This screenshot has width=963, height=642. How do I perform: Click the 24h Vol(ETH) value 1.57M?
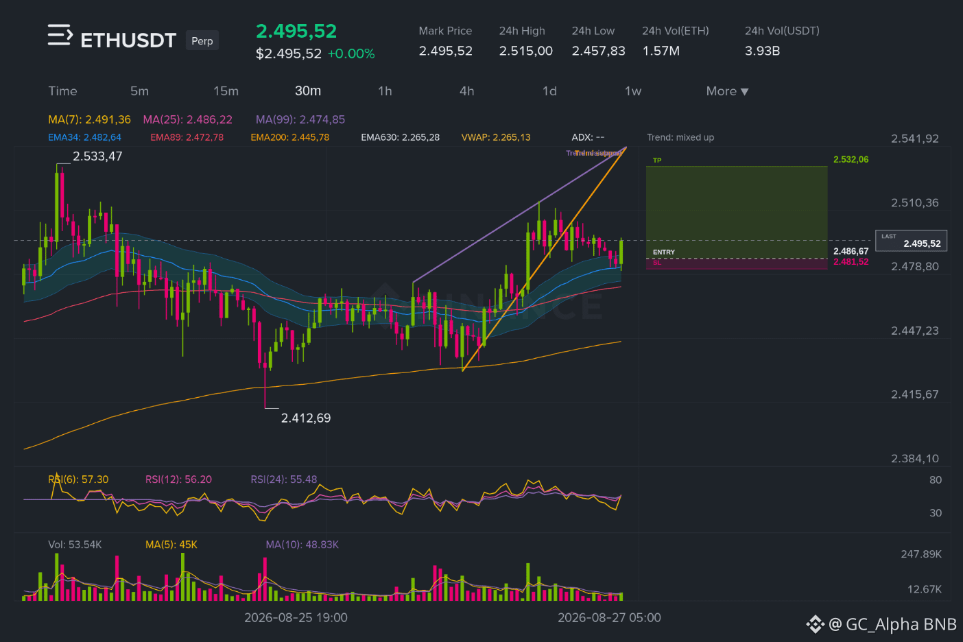661,51
